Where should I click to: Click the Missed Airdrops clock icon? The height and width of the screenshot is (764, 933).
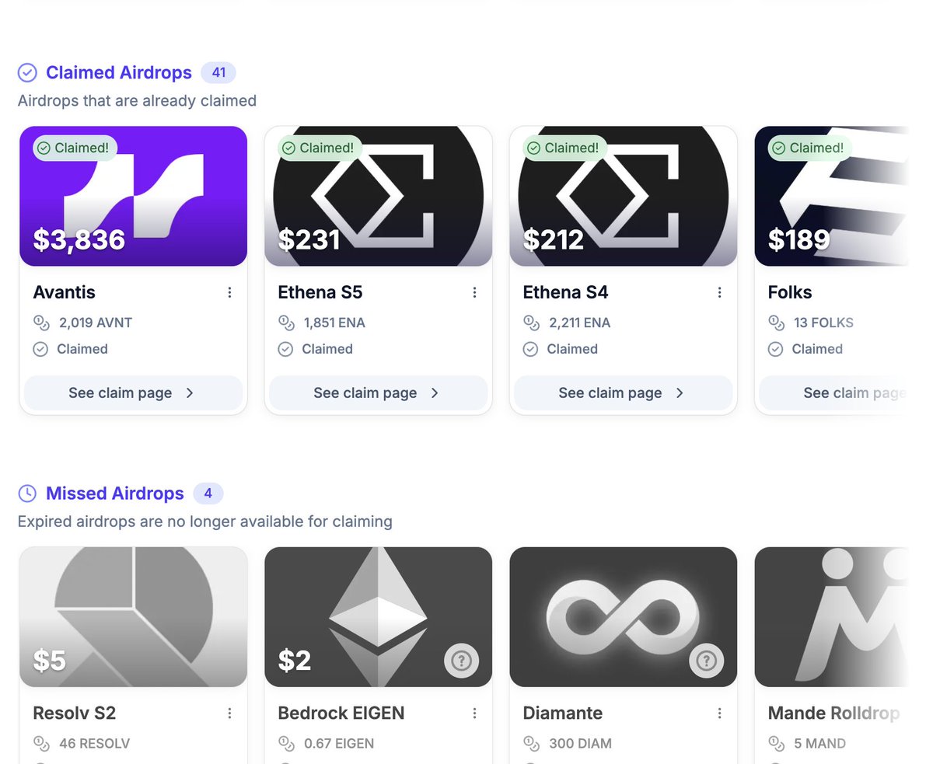pyautogui.click(x=27, y=494)
